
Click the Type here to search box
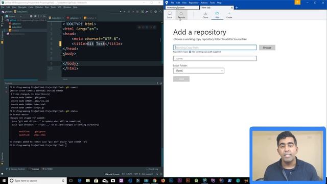tap(37, 180)
